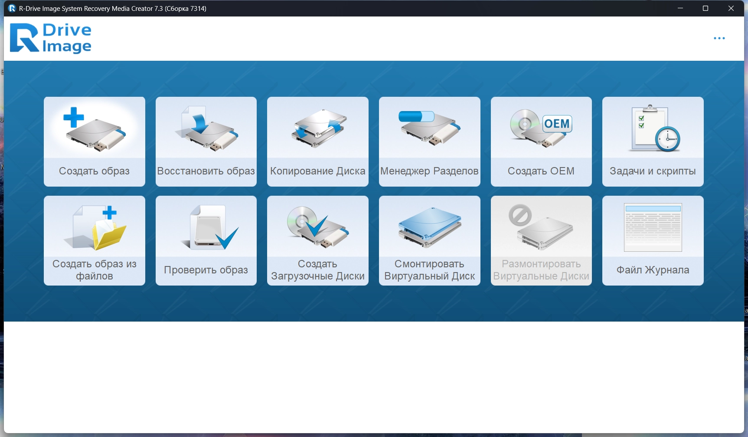Minimize the R-Drive Image window
The width and height of the screenshot is (748, 437).
pos(680,8)
